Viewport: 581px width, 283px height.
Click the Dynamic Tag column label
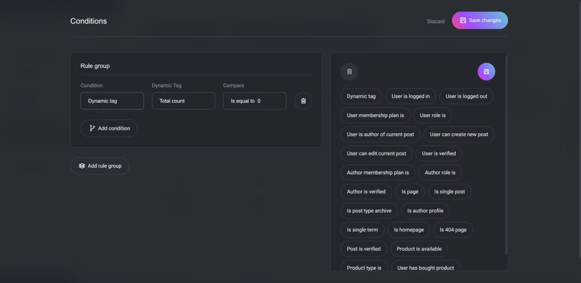(x=167, y=86)
